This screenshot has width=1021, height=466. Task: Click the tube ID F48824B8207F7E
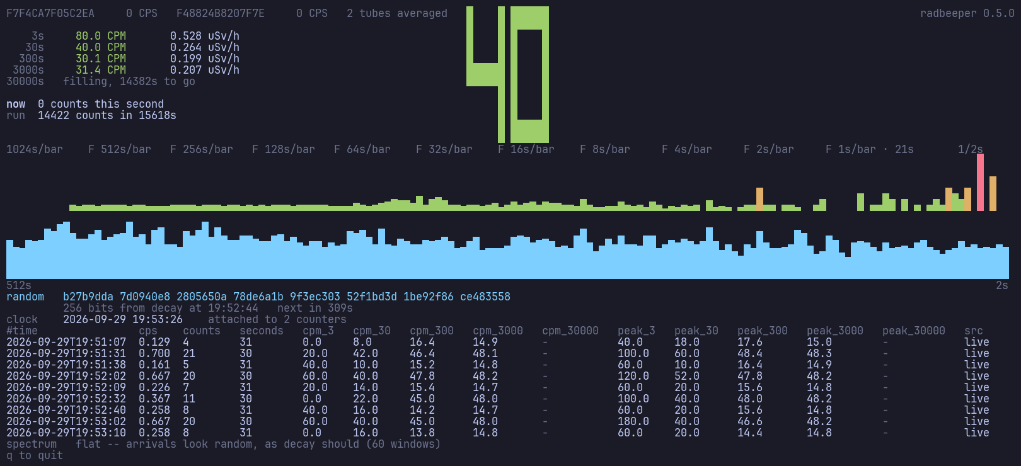pyautogui.click(x=221, y=13)
